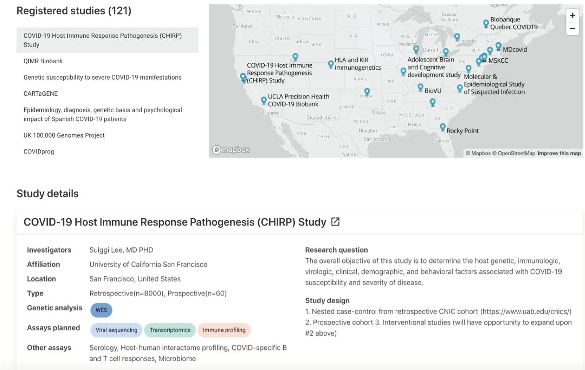The height and width of the screenshot is (370, 585).
Task: Zoom out on the map
Action: pyautogui.click(x=572, y=28)
